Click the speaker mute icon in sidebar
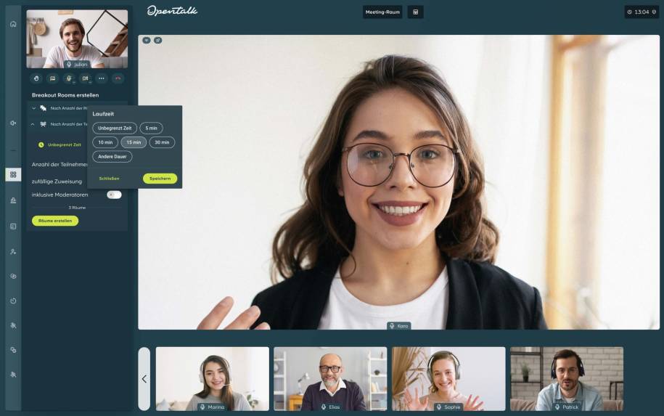The height and width of the screenshot is (416, 664). [13, 123]
